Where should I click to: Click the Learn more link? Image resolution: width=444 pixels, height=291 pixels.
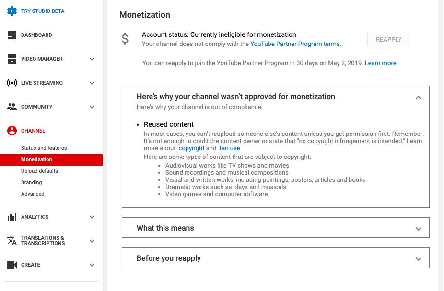click(380, 63)
